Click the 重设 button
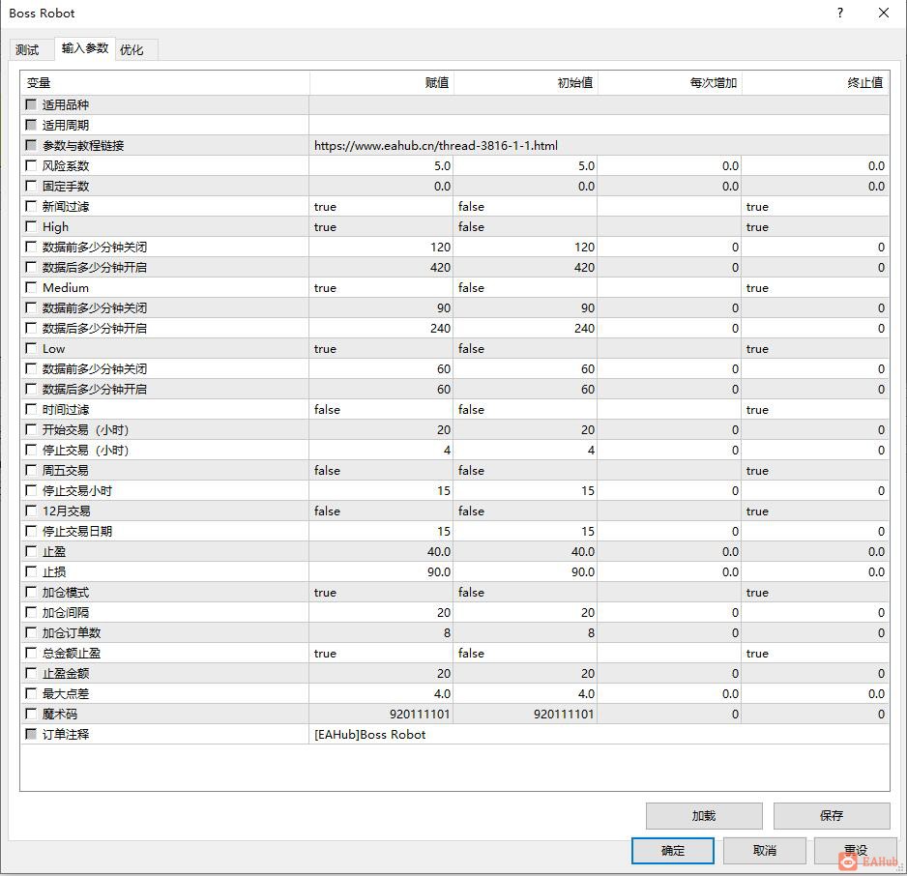This screenshot has height=876, width=907. coord(856,851)
